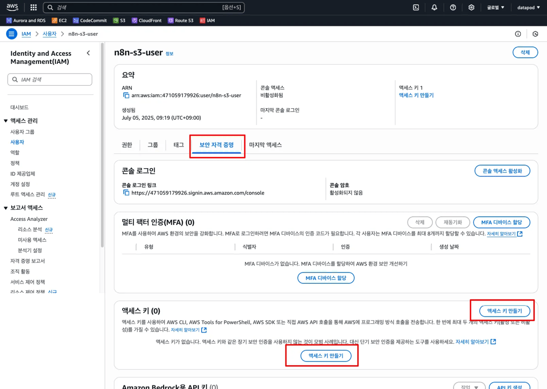The width and height of the screenshot is (547, 389).
Task: Open 정책 in sidebar
Action: [x=15, y=163]
